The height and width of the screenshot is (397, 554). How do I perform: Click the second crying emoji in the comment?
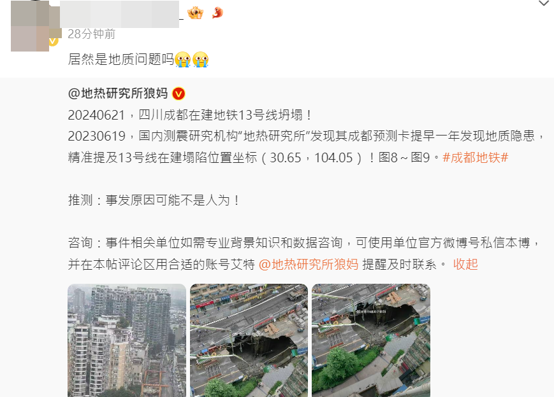[x=200, y=59]
